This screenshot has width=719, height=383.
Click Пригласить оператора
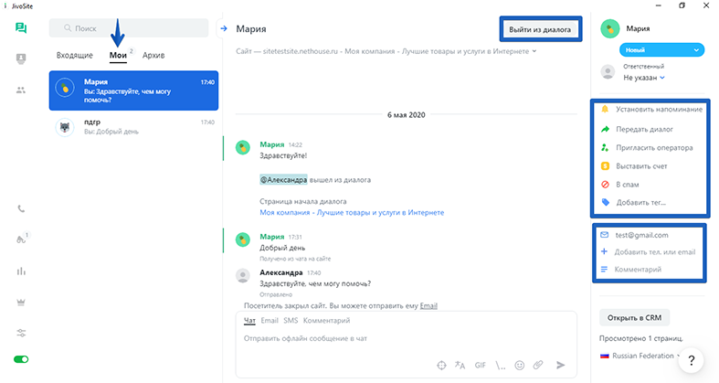click(x=647, y=148)
